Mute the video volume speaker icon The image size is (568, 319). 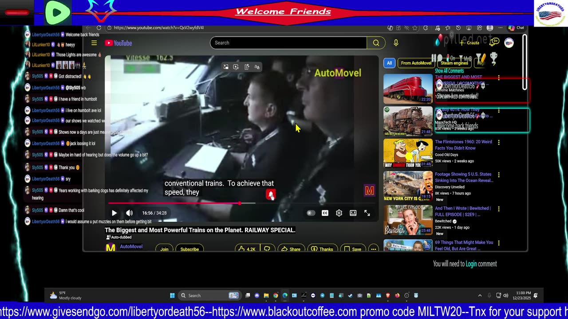[129, 213]
